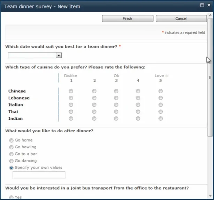Click the Love it column header
This screenshot has width=214, height=200.
(x=161, y=76)
